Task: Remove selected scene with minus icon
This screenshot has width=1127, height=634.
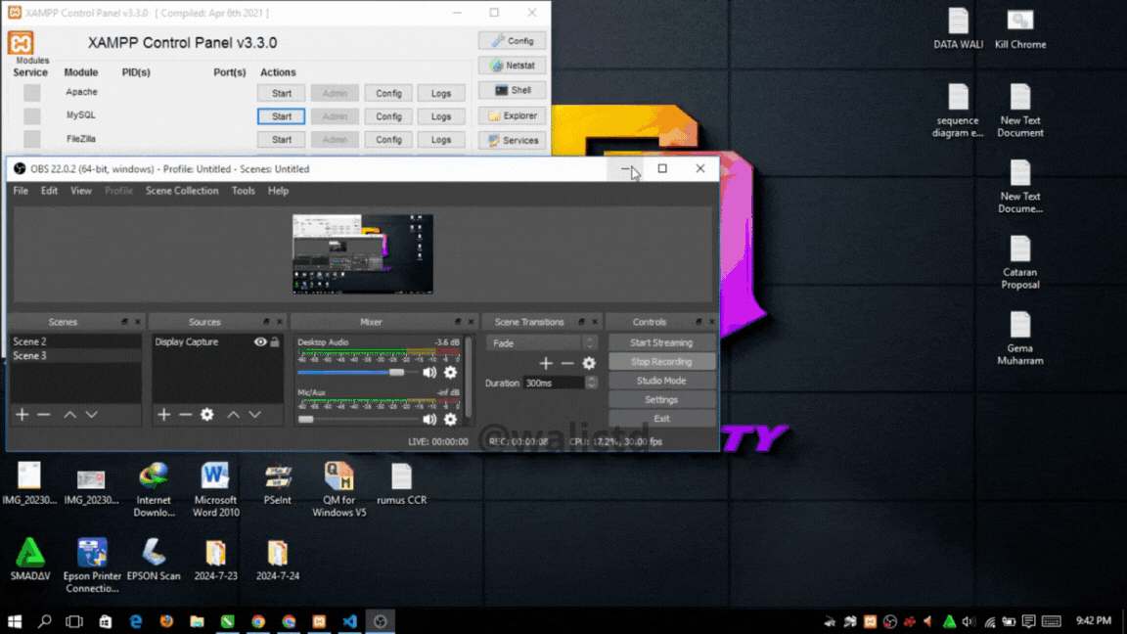Action: click(44, 415)
